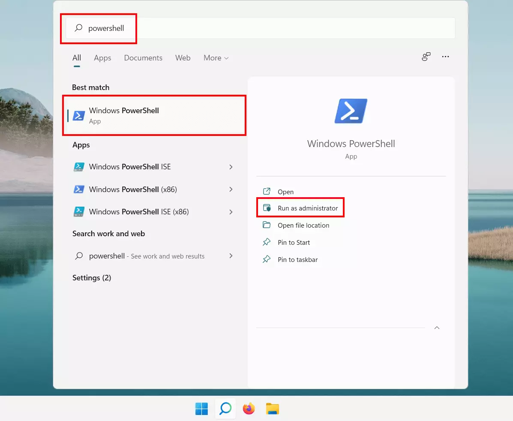Open the search feedback people icon

pos(426,57)
